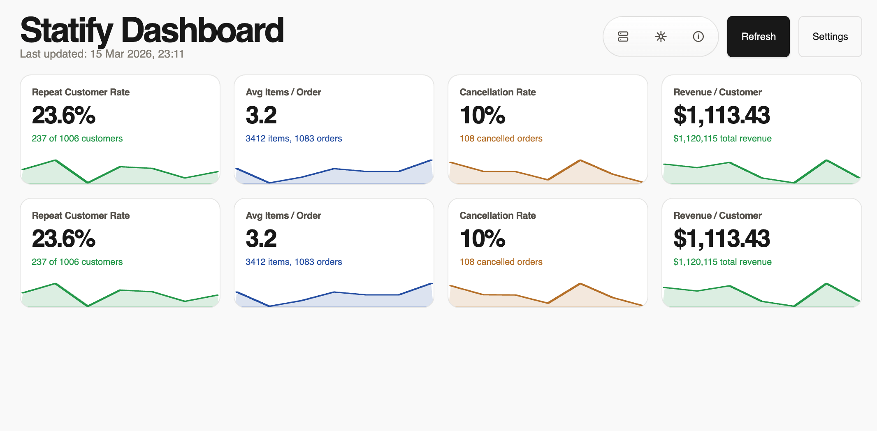This screenshot has width=877, height=431.
Task: Toggle light theme with the sun icon
Action: pyautogui.click(x=661, y=37)
